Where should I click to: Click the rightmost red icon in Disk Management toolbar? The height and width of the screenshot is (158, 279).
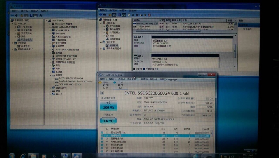[149, 15]
